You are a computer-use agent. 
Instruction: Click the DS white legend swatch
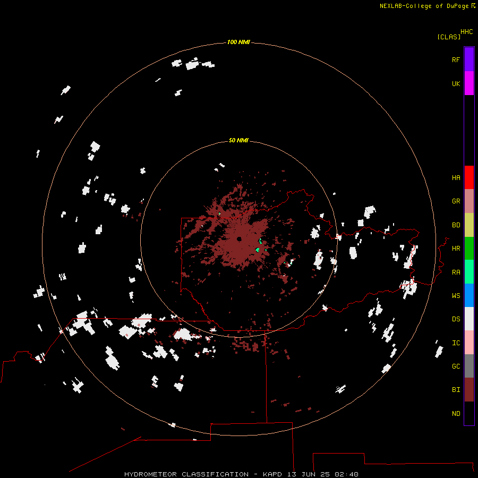[469, 319]
